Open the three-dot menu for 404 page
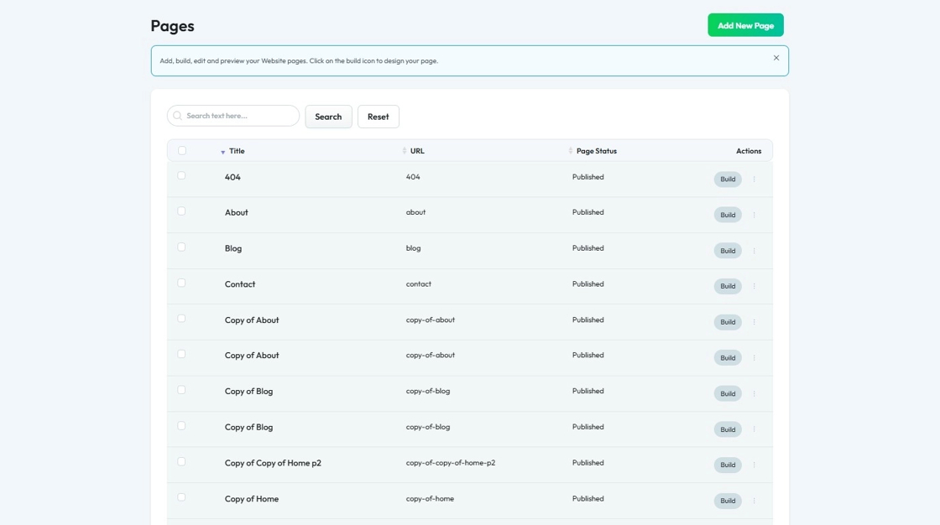940x525 pixels. tap(754, 179)
